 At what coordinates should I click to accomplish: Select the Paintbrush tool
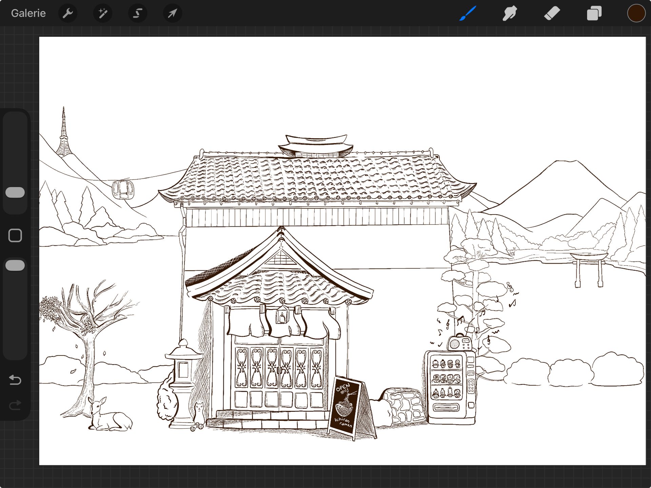tap(467, 13)
